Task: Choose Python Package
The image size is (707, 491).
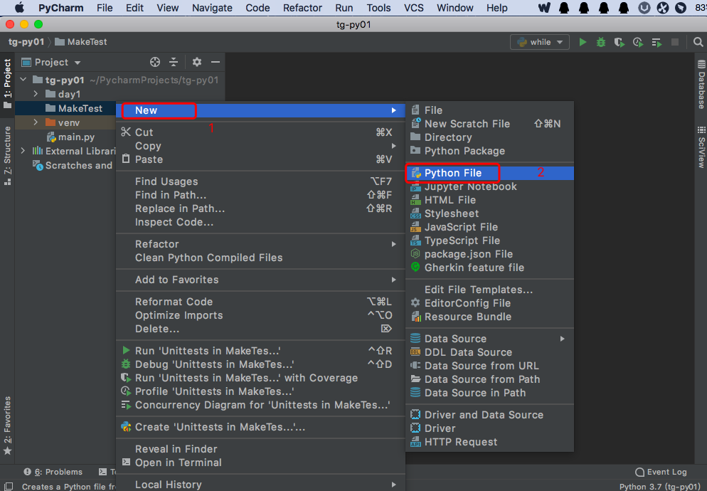Action: pos(489,151)
